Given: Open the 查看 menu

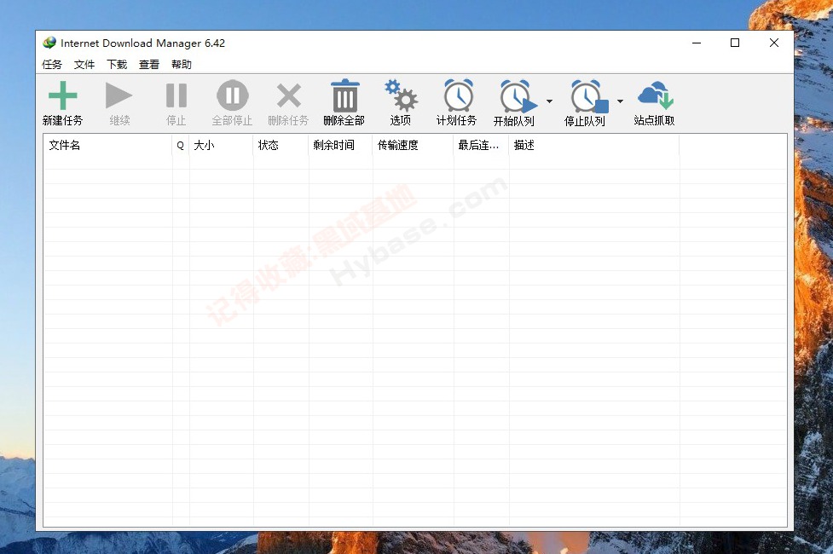Looking at the screenshot, I should (x=149, y=64).
